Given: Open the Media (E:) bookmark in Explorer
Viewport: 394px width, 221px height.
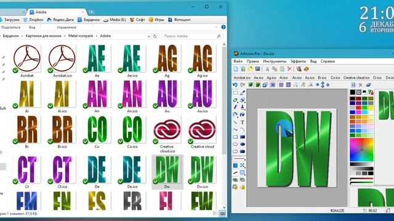Looking at the screenshot, I should (x=115, y=20).
